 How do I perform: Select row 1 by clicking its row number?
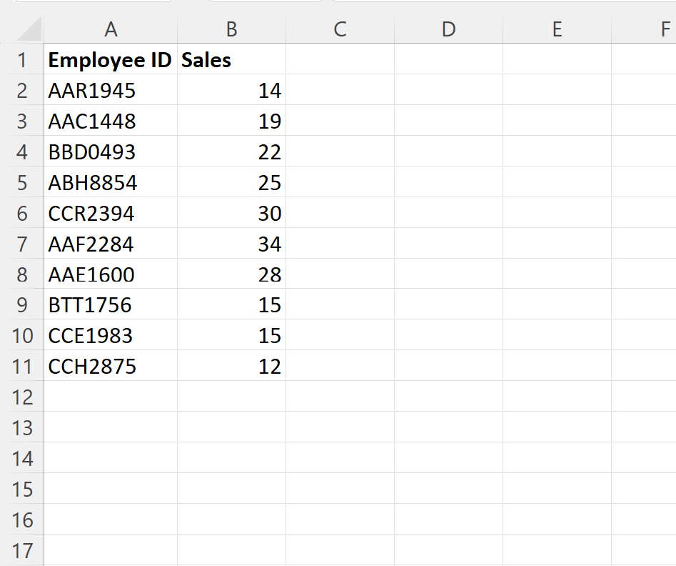click(24, 60)
